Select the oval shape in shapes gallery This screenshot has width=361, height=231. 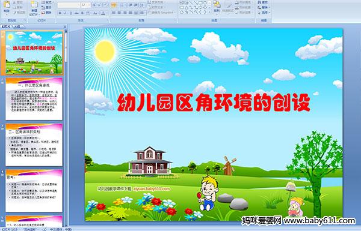click(205, 3)
